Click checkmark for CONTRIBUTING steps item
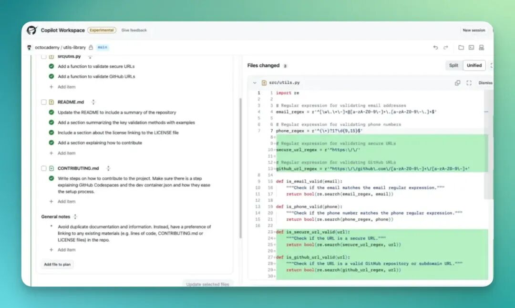 point(51,178)
